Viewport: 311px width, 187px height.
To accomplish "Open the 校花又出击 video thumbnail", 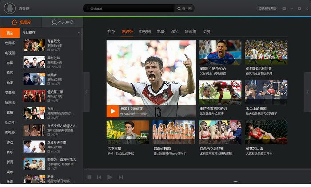I will 266,132.
